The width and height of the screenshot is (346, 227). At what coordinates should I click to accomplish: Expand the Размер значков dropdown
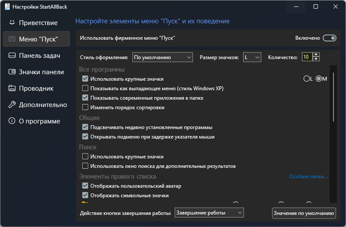pos(252,57)
